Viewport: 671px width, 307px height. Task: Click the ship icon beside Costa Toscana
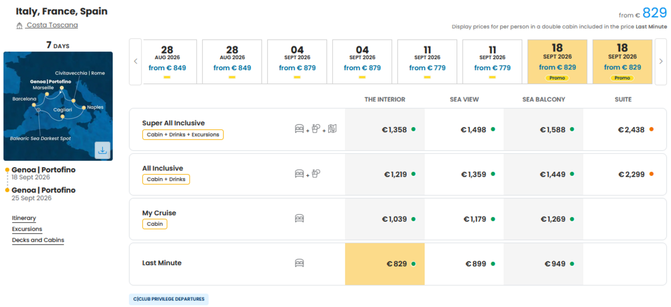[x=19, y=26]
